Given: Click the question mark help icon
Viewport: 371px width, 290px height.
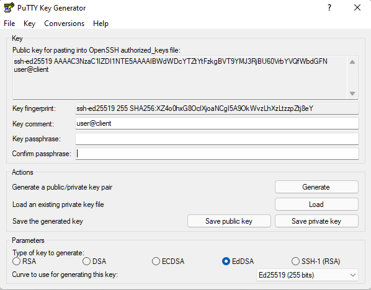Looking at the screenshot, I should point(329,8).
